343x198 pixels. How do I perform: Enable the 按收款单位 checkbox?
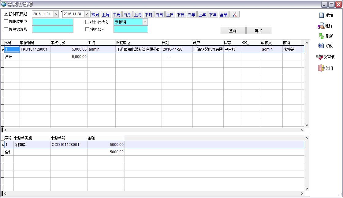(x=6, y=22)
